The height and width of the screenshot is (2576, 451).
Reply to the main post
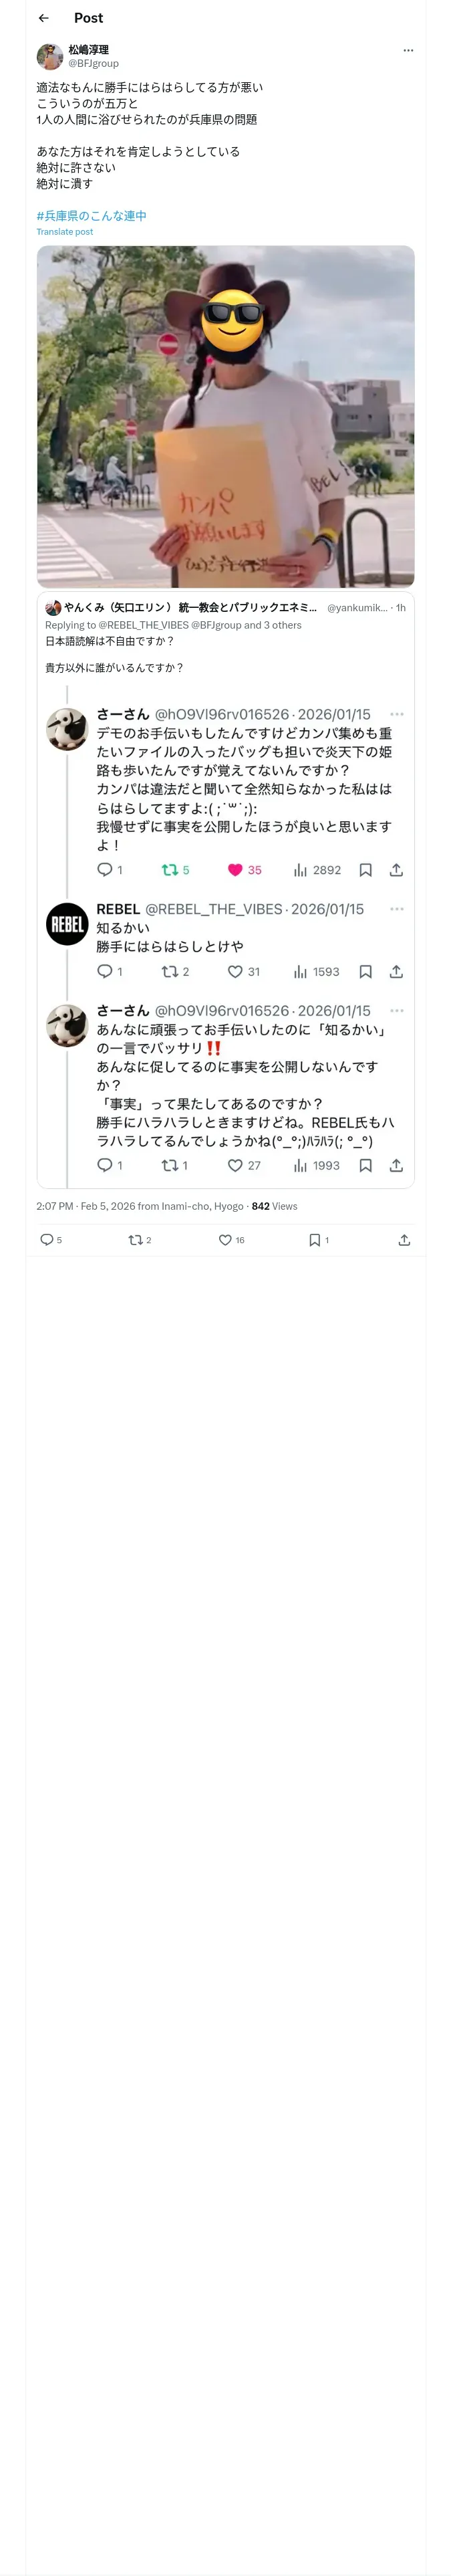point(47,1240)
